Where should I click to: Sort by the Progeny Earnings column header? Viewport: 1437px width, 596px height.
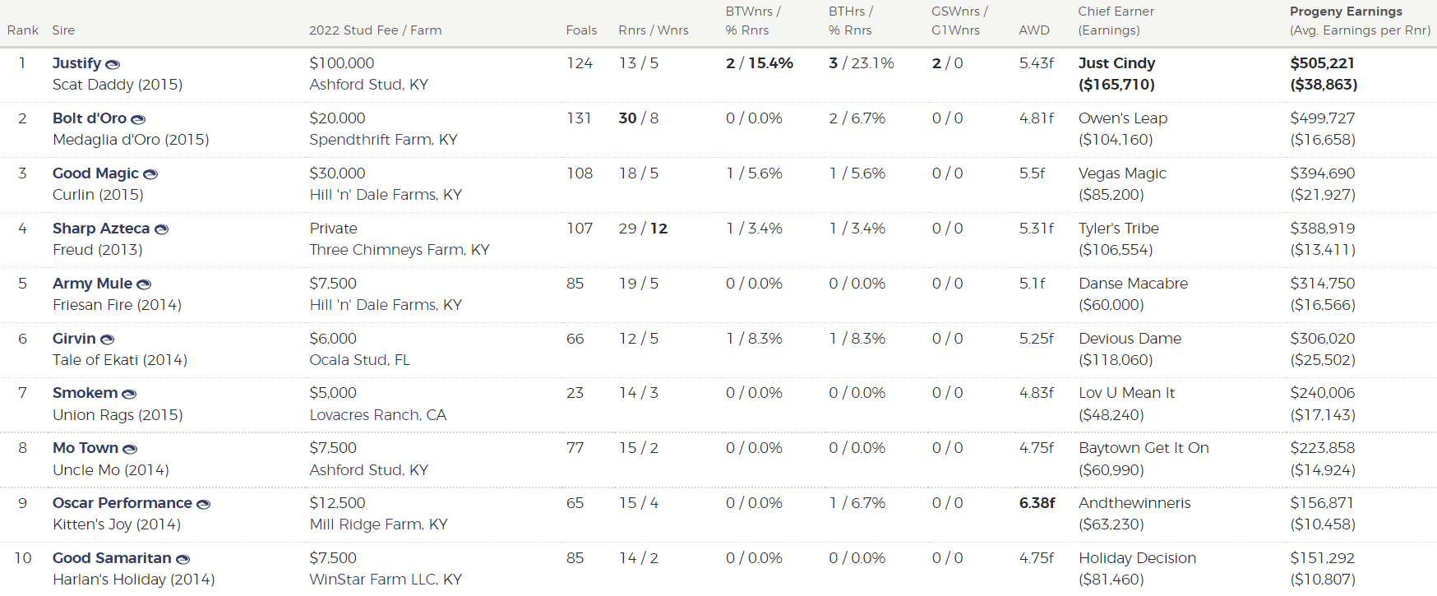(1346, 12)
